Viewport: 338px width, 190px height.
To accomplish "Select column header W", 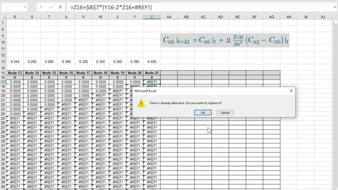I will (100, 17).
